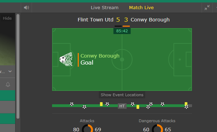The image size is (217, 132).
Task: Click the notification bell icon
Action: (8, 84)
